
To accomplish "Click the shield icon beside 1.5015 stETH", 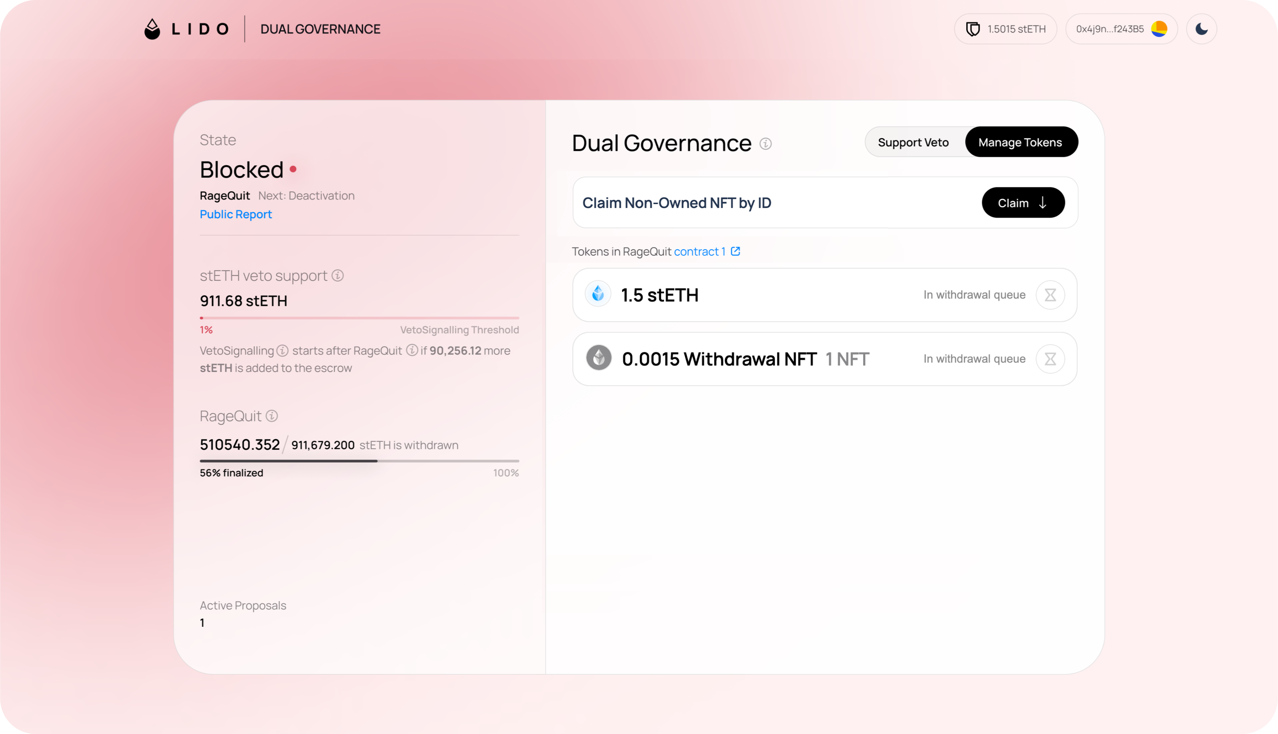I will (973, 29).
